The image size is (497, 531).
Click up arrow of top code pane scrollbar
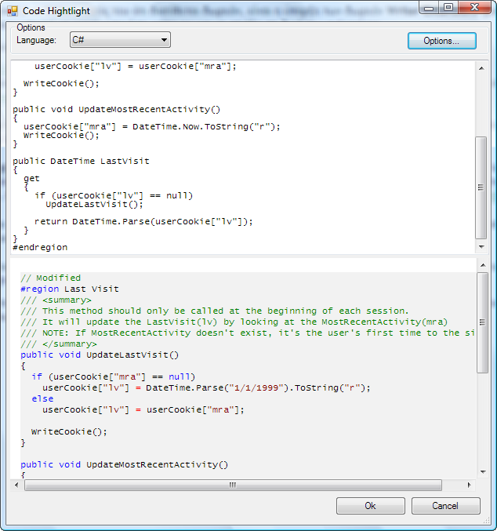point(481,67)
